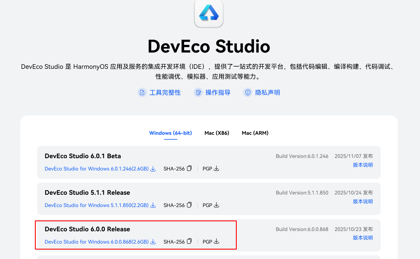Click the DevEco Studio logo
Viewport: 420px width, 259px height.
pos(208,14)
